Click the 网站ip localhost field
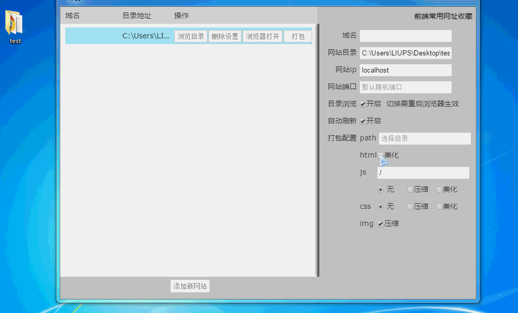The width and height of the screenshot is (518, 313). pos(405,70)
